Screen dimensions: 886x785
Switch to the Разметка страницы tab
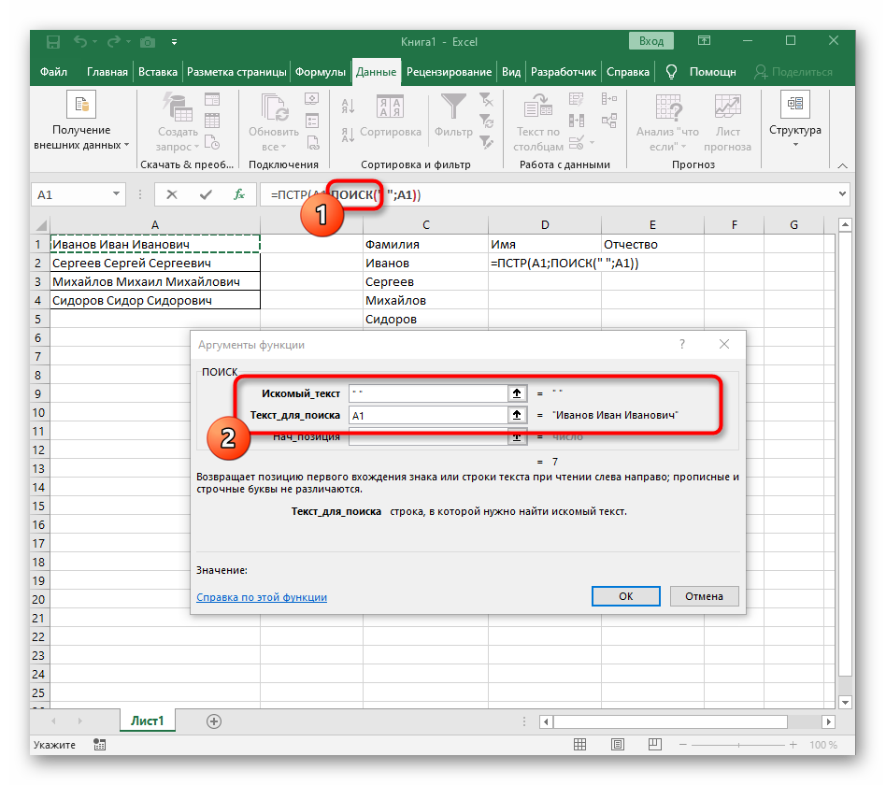[x=236, y=72]
